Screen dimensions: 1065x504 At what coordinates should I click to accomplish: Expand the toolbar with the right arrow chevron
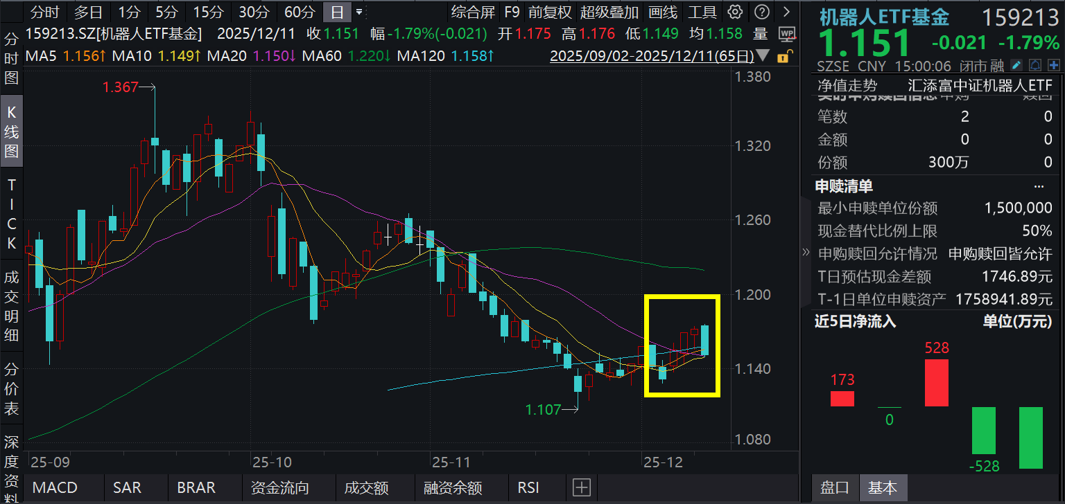click(786, 12)
